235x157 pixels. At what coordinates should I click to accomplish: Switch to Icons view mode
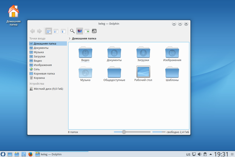coord(49,31)
